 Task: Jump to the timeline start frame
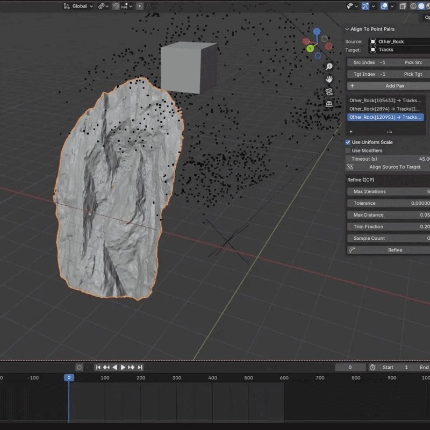coord(98,367)
